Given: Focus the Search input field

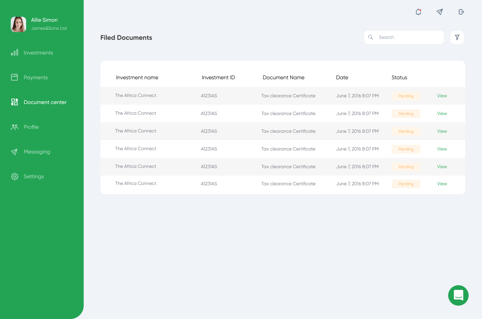Looking at the screenshot, I should [x=408, y=37].
